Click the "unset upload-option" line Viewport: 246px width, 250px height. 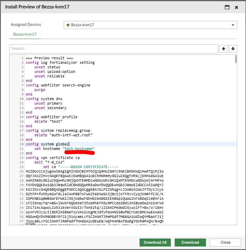pyautogui.click(x=55, y=71)
